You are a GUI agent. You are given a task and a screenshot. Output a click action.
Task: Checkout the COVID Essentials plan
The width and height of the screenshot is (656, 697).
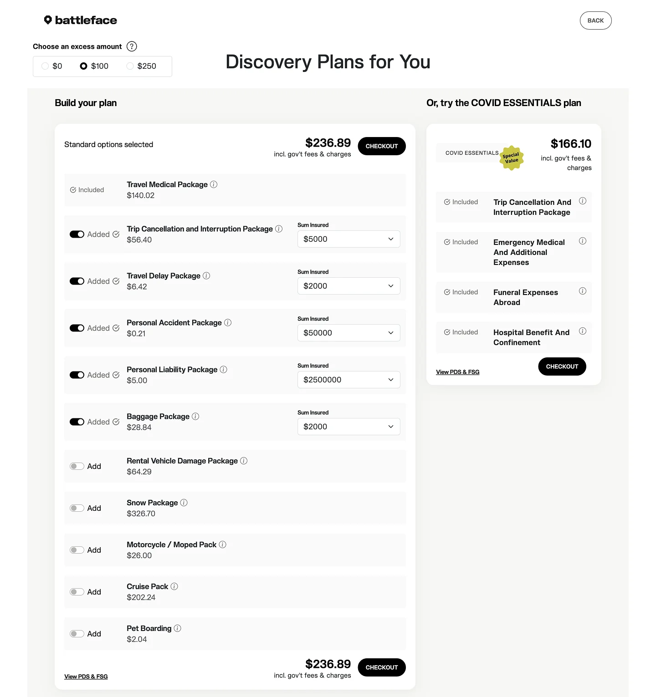562,366
